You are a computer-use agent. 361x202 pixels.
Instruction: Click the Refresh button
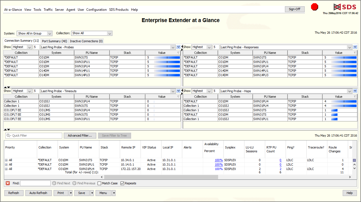pyautogui.click(x=14, y=193)
